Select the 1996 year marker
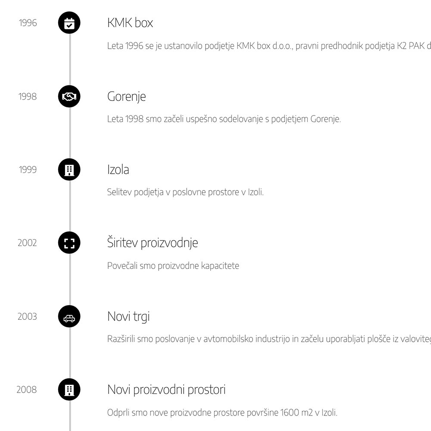This screenshot has height=431, width=431. [x=28, y=23]
